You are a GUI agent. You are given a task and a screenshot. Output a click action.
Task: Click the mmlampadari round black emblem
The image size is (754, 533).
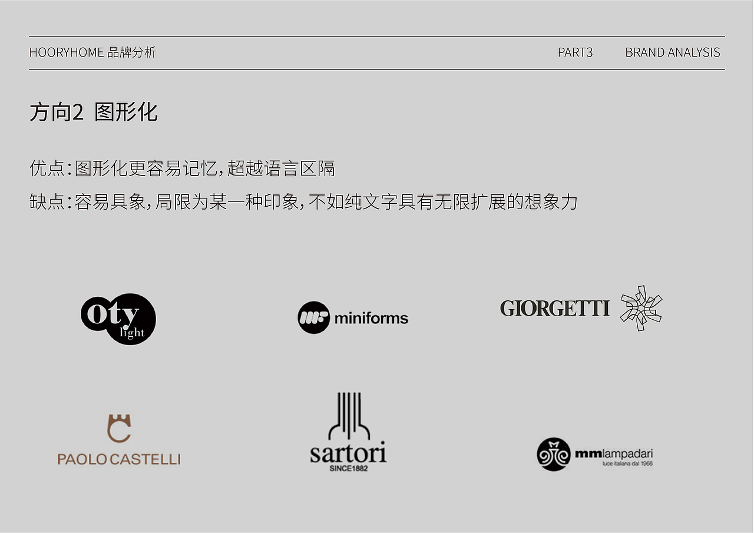[554, 454]
